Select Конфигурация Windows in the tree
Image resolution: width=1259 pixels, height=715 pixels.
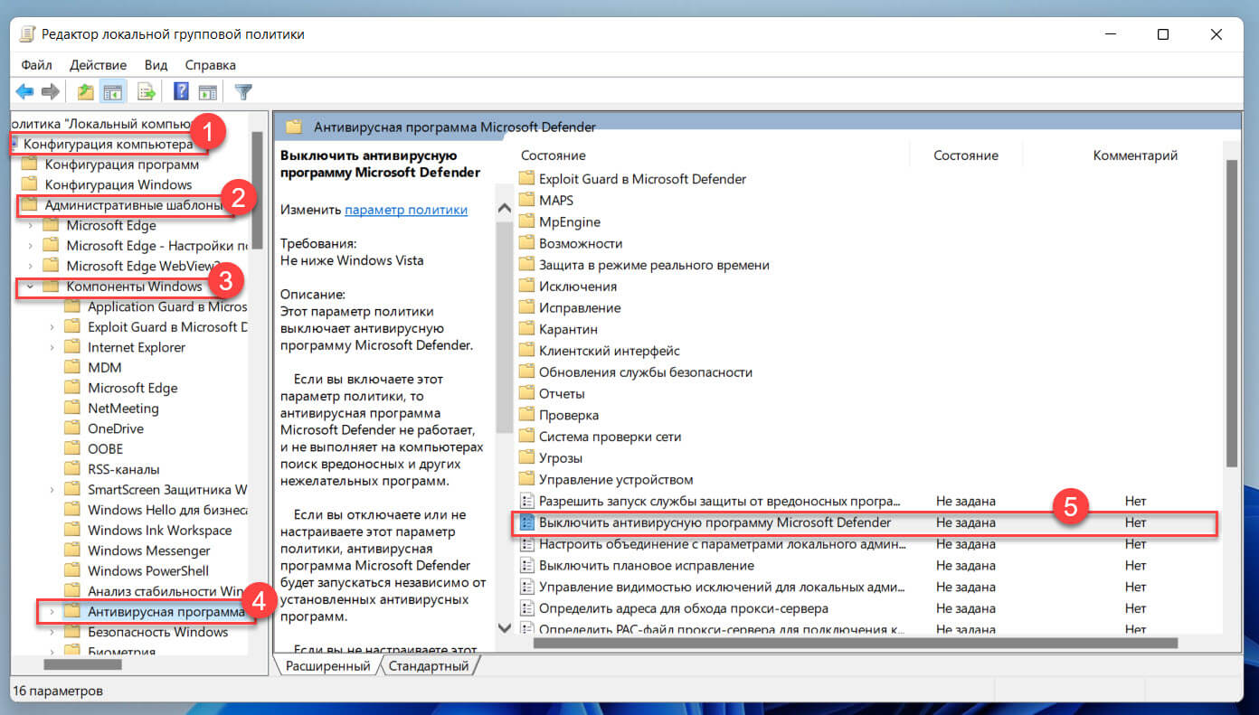118,184
